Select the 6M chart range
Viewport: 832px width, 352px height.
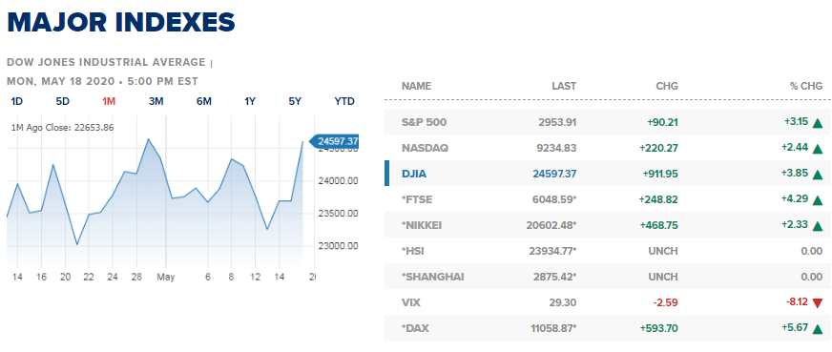(204, 101)
